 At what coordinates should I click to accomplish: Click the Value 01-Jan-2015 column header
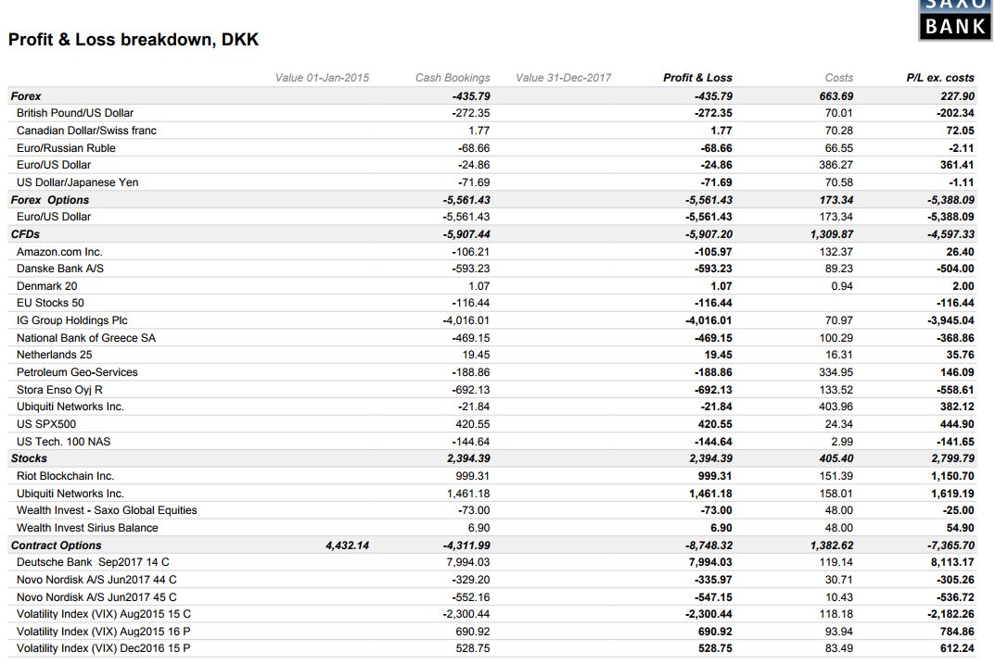[x=322, y=78]
